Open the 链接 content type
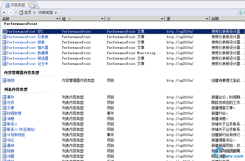Image resolution: width=245 pixels, height=161 pixels. tap(11, 151)
